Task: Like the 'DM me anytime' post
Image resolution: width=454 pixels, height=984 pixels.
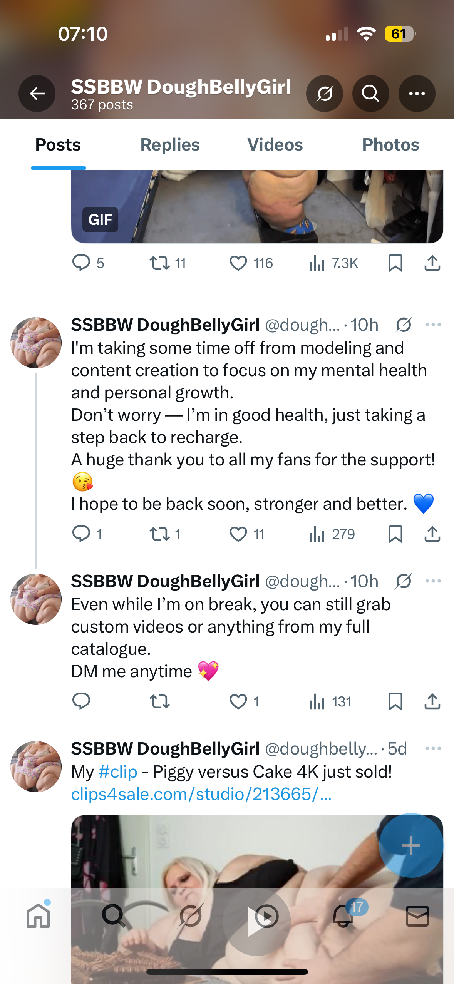Action: coord(238,702)
